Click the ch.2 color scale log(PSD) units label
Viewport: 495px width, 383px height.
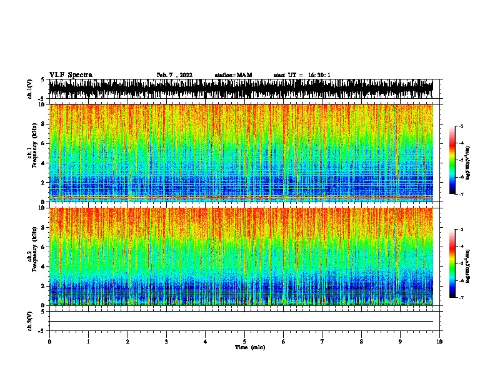click(x=467, y=266)
